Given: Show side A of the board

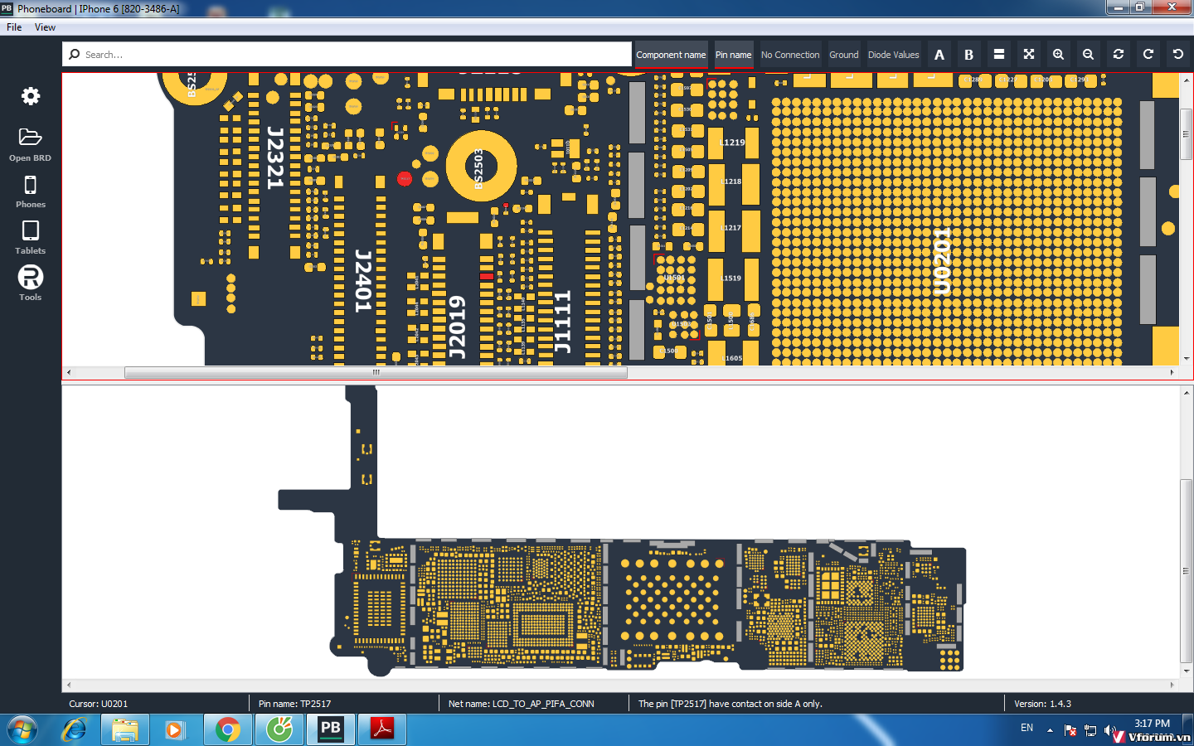Looking at the screenshot, I should point(939,55).
